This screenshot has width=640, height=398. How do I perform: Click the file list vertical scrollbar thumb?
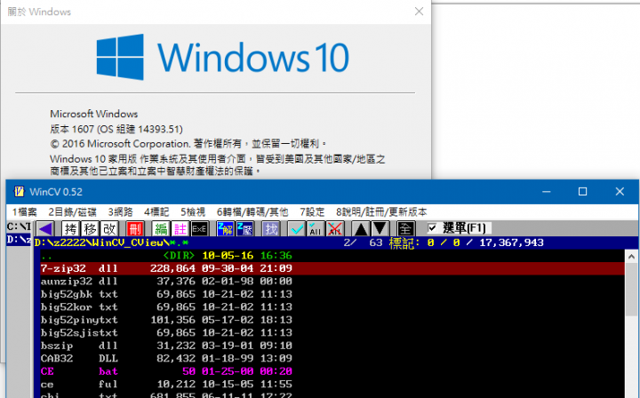coord(631,290)
